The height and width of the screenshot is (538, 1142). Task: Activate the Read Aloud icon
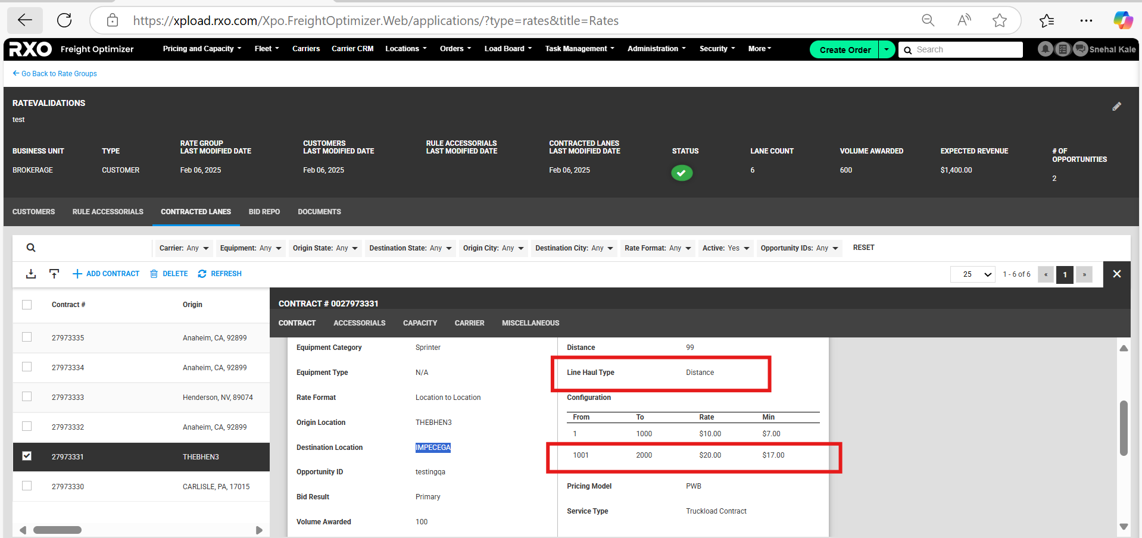point(964,20)
